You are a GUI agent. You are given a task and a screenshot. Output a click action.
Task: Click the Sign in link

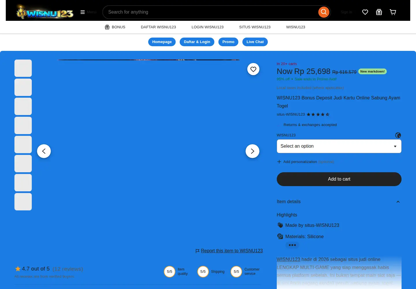(346, 12)
